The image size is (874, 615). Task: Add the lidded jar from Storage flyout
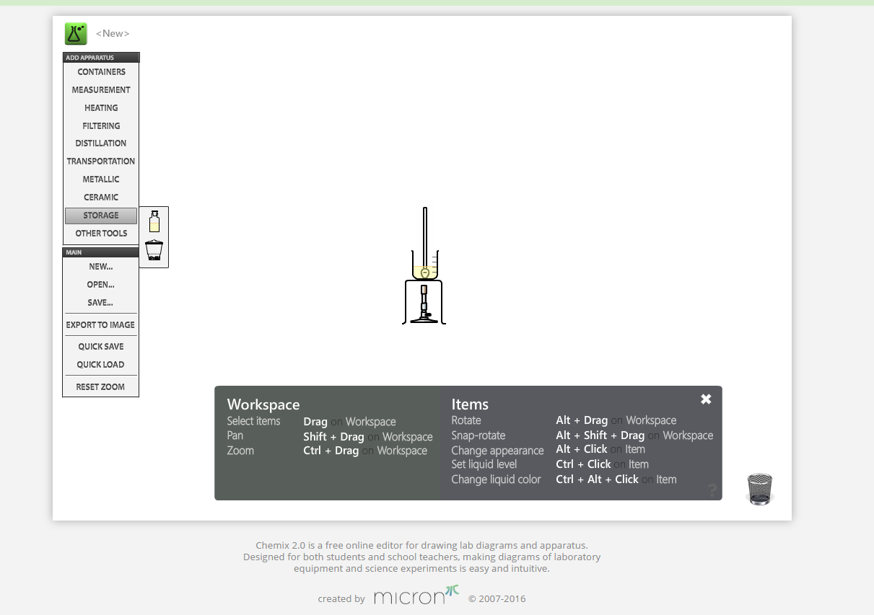click(x=154, y=250)
